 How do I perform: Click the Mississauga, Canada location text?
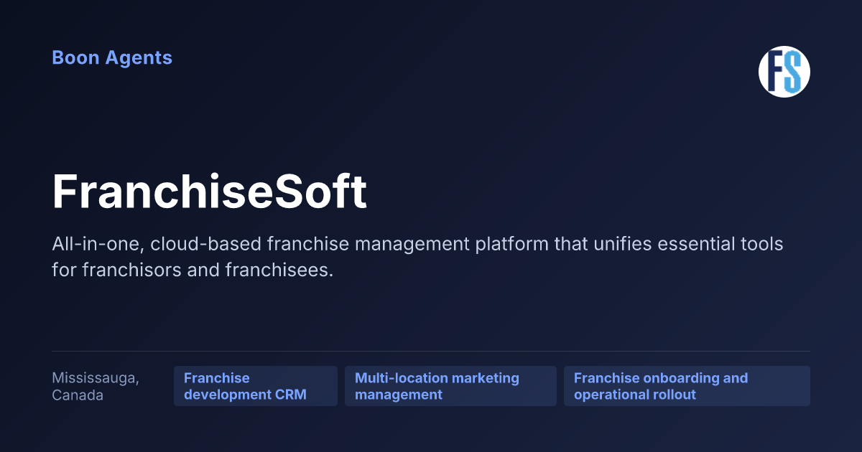(96, 386)
